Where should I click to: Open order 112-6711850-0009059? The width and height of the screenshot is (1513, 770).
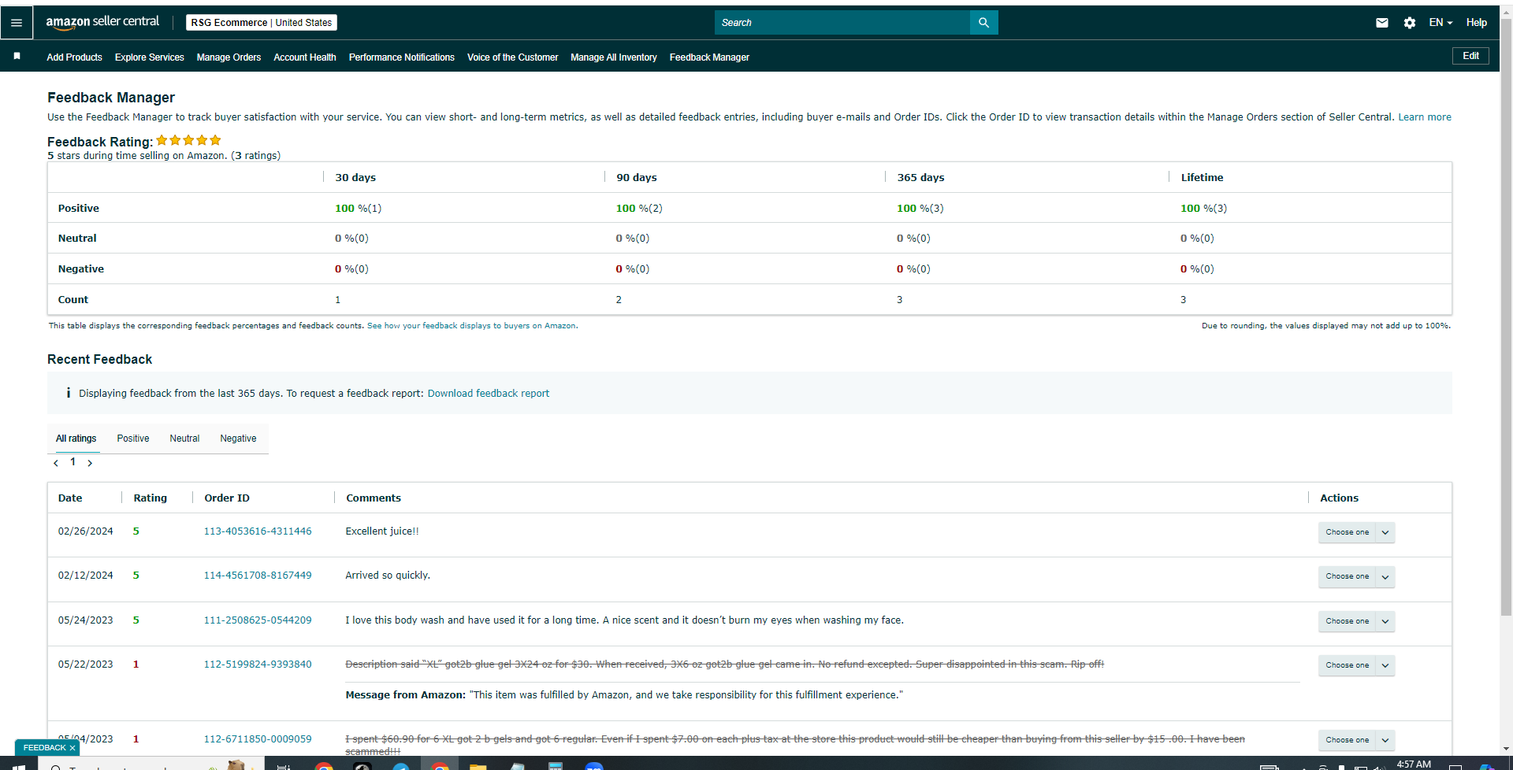(258, 739)
